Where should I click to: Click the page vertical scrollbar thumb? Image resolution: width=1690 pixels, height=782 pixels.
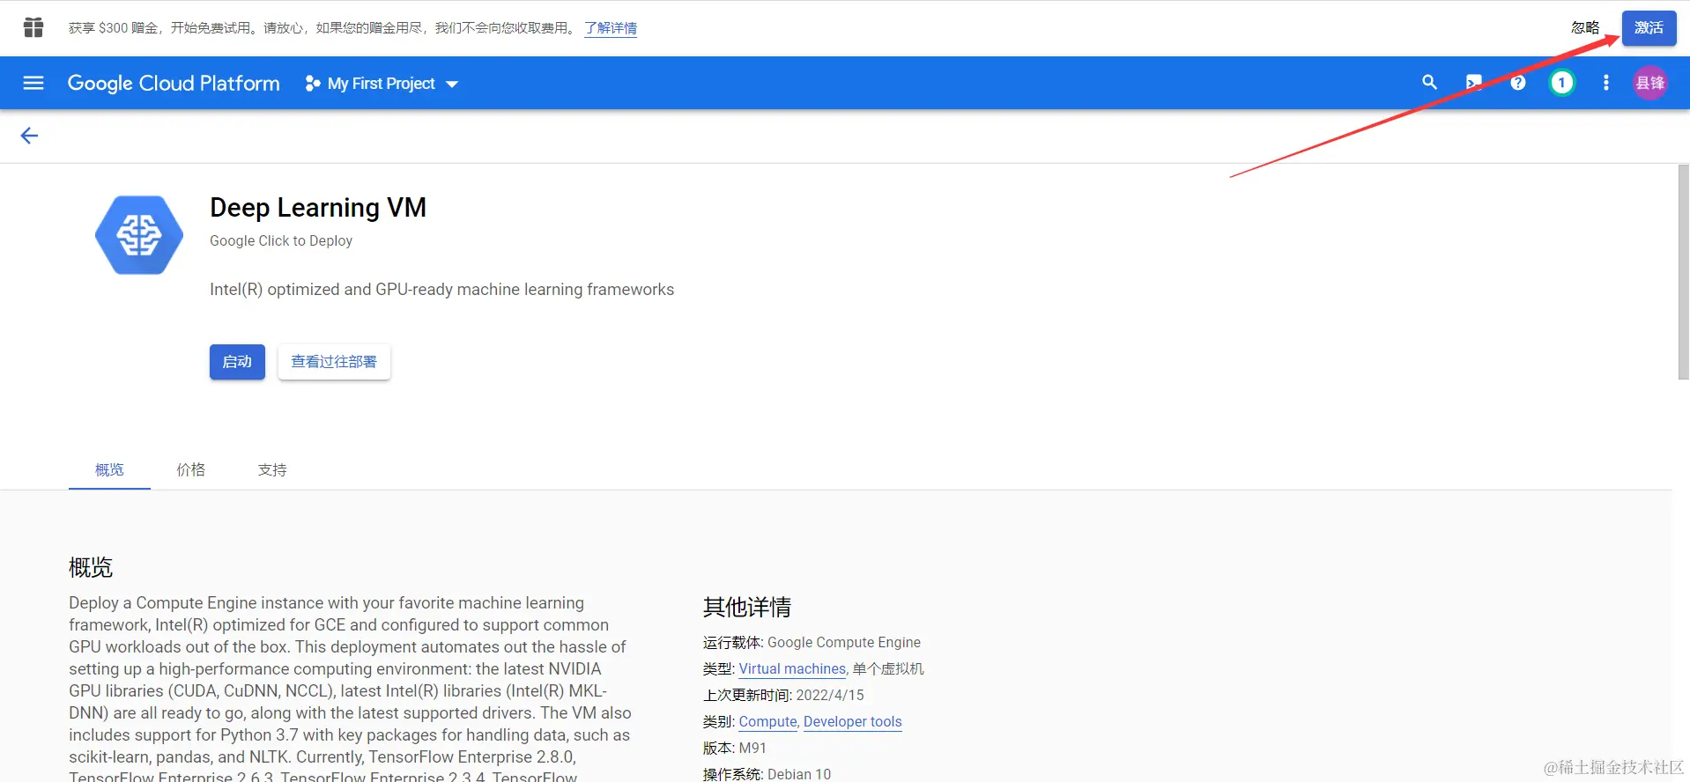coord(1683,272)
